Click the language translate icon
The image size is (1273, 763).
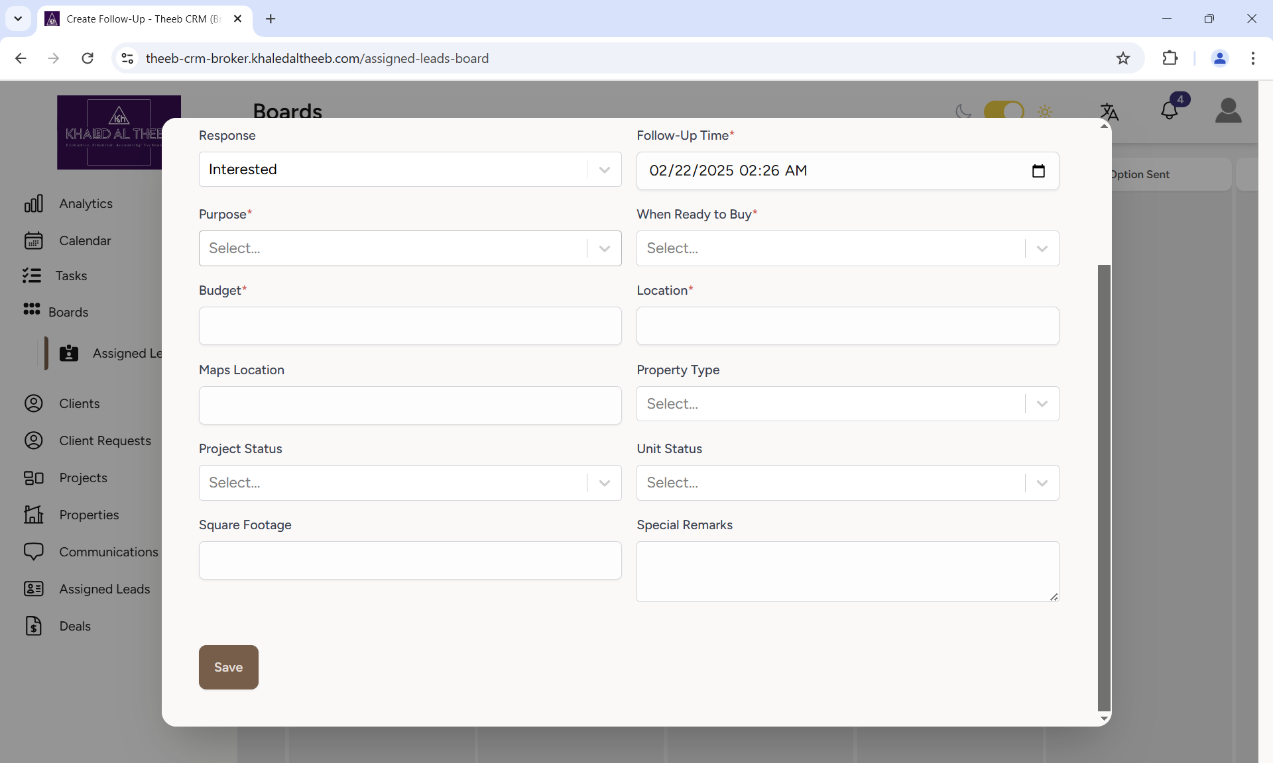point(1109,112)
